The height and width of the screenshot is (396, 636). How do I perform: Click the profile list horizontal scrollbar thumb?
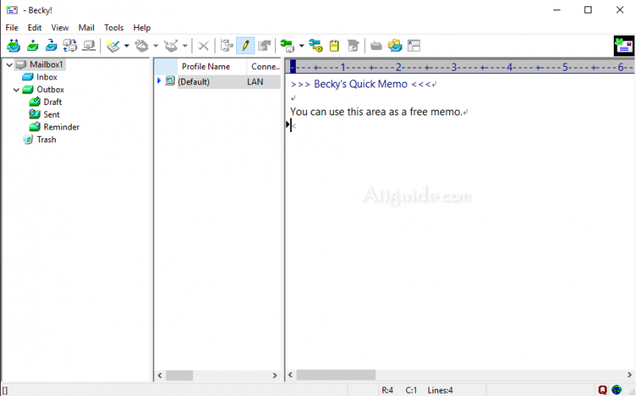tap(180, 375)
